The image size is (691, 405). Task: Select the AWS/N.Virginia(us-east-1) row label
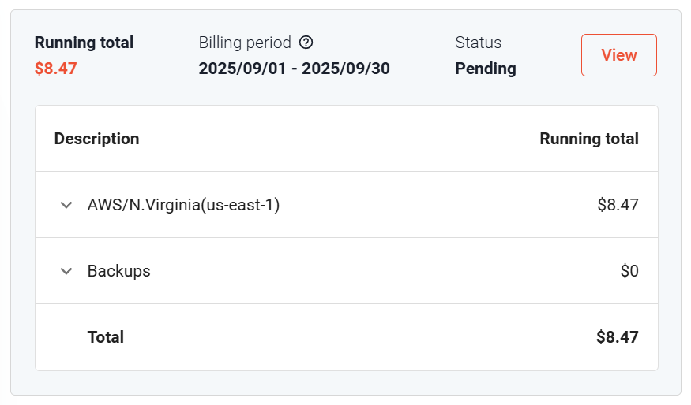(183, 205)
